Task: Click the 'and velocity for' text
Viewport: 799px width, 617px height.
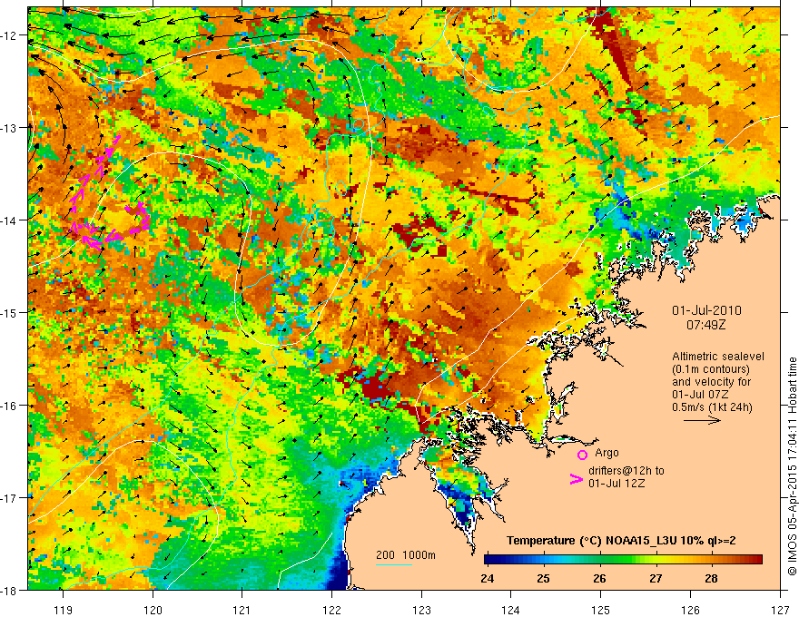Action: (711, 382)
